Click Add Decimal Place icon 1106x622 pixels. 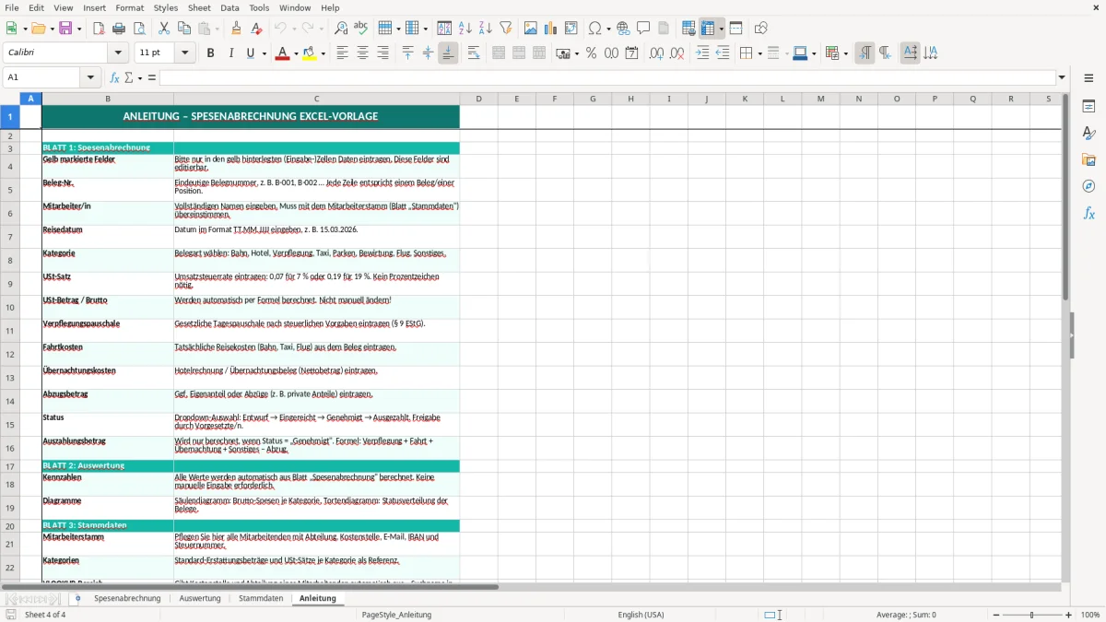(656, 53)
